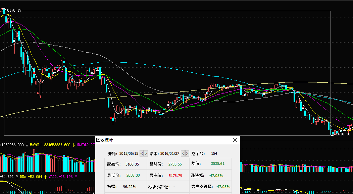353x194 pixels.
Task: Move the 结束 date earlier with left arrow
Action: pyautogui.click(x=183, y=153)
